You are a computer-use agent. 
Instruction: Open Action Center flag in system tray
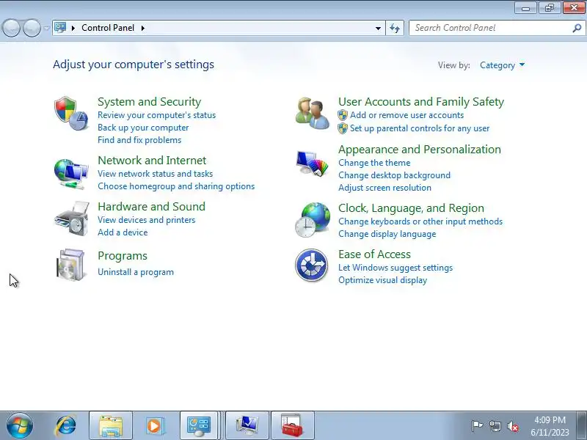477,426
